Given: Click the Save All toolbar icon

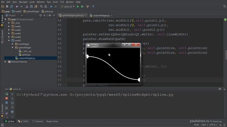Looking at the screenshot, I should coord(7,7).
